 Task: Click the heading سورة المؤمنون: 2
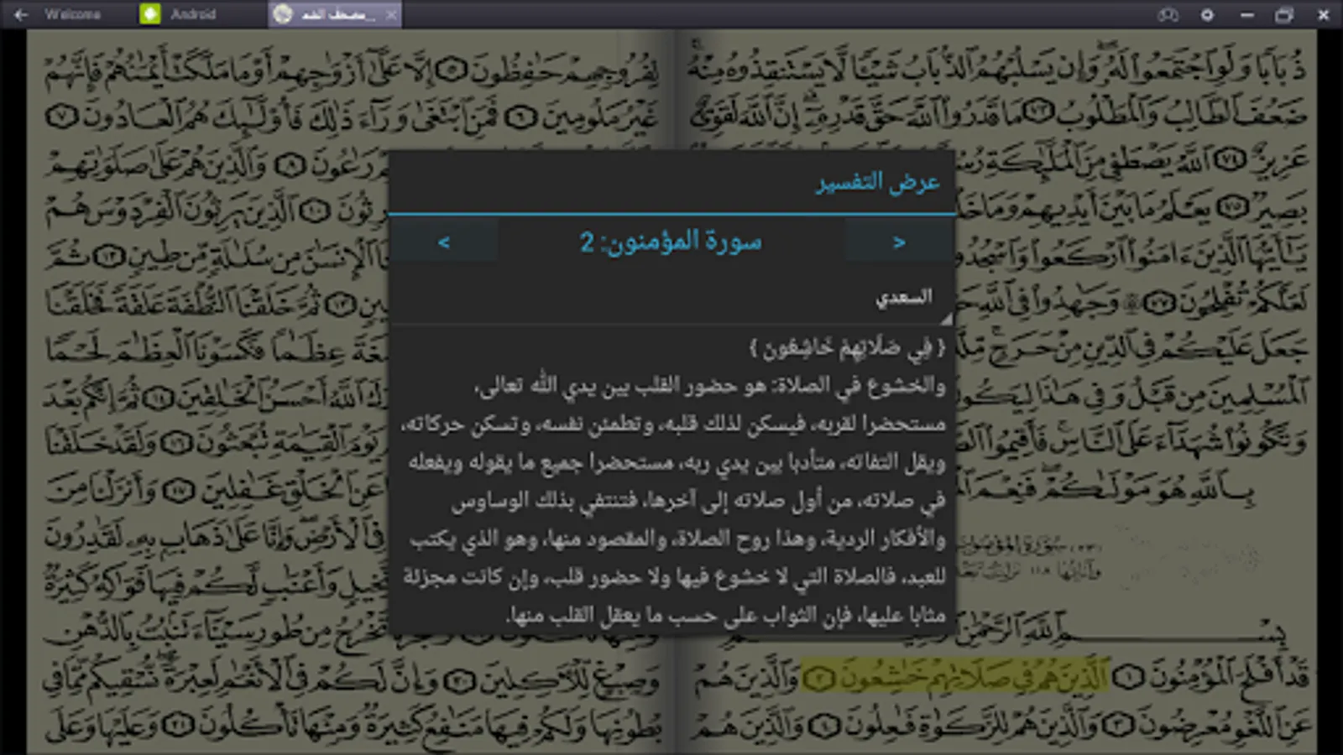coord(671,242)
